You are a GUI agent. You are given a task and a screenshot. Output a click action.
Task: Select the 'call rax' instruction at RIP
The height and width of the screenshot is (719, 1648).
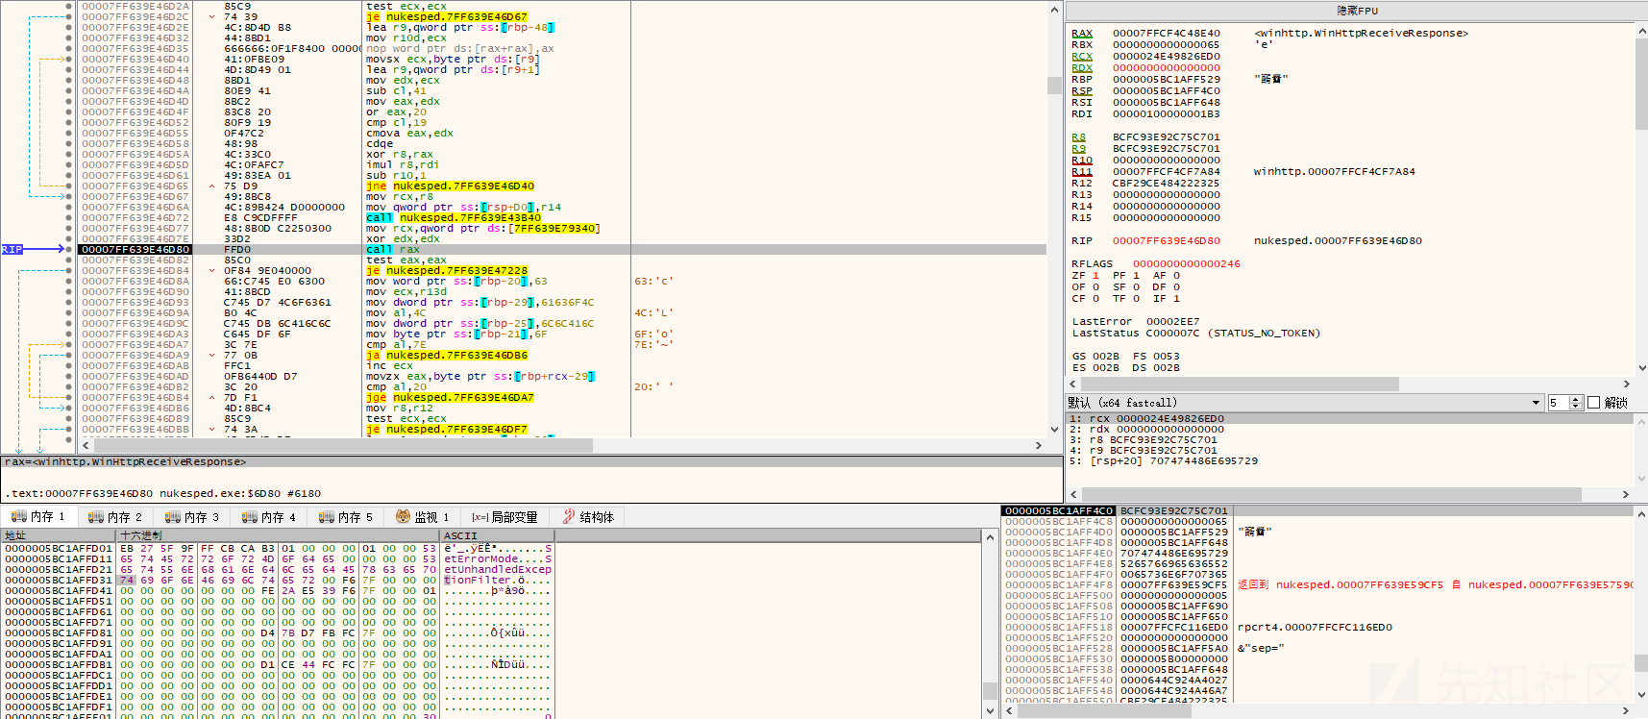click(393, 249)
